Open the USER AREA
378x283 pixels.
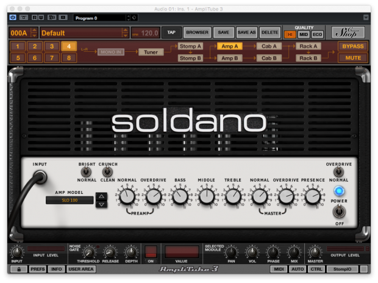tap(80, 269)
